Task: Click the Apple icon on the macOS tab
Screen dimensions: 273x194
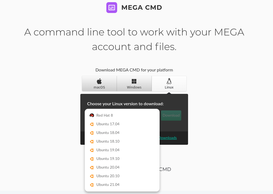Action: [x=99, y=81]
